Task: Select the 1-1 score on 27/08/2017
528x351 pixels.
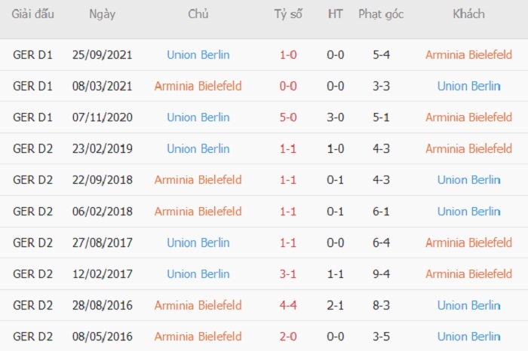Action: click(288, 243)
